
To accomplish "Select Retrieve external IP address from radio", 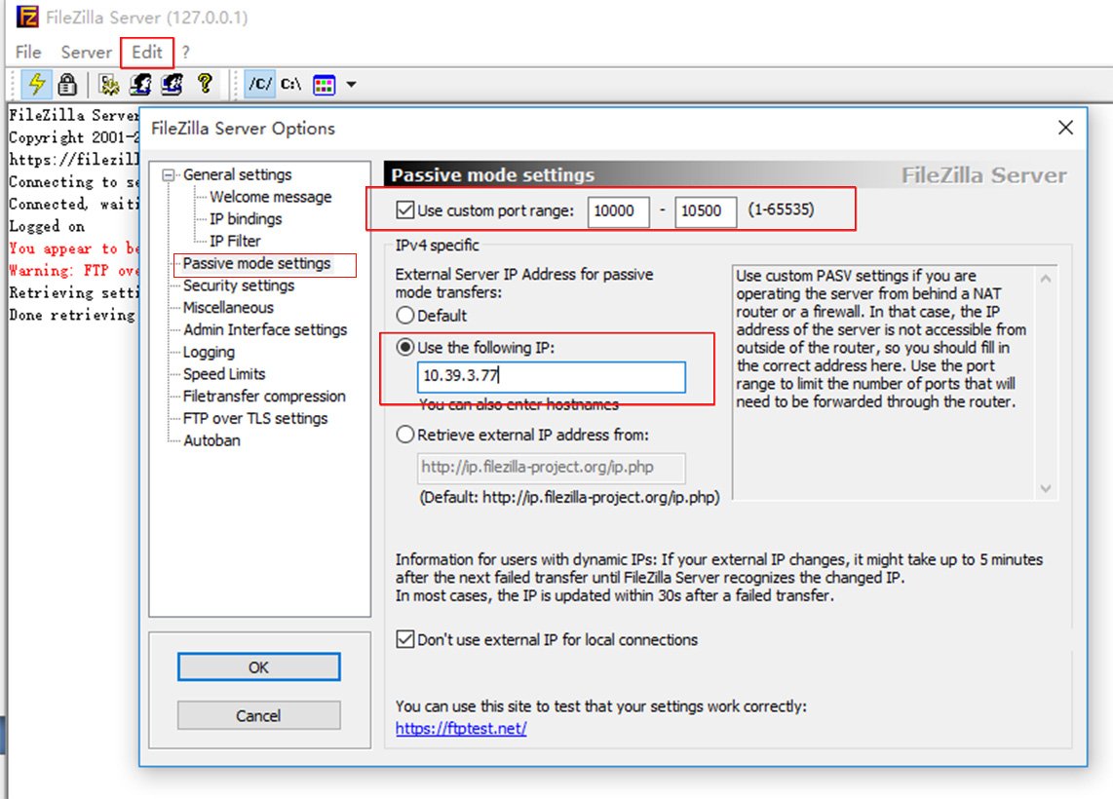I will click(405, 435).
